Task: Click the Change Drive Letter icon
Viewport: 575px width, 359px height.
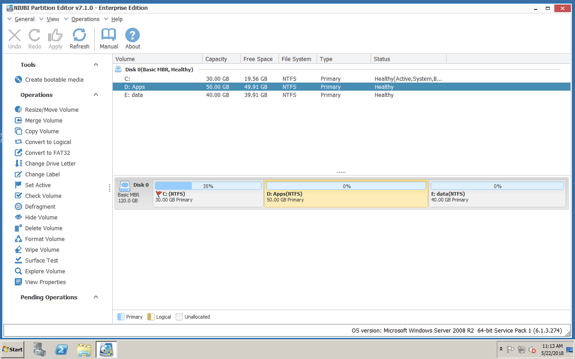Action: [x=18, y=163]
